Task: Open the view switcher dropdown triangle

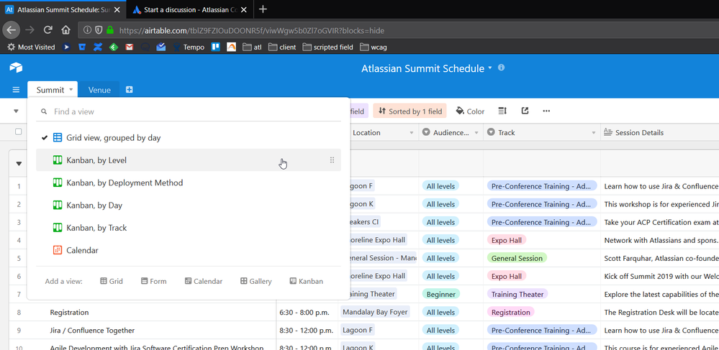Action: (x=16, y=111)
